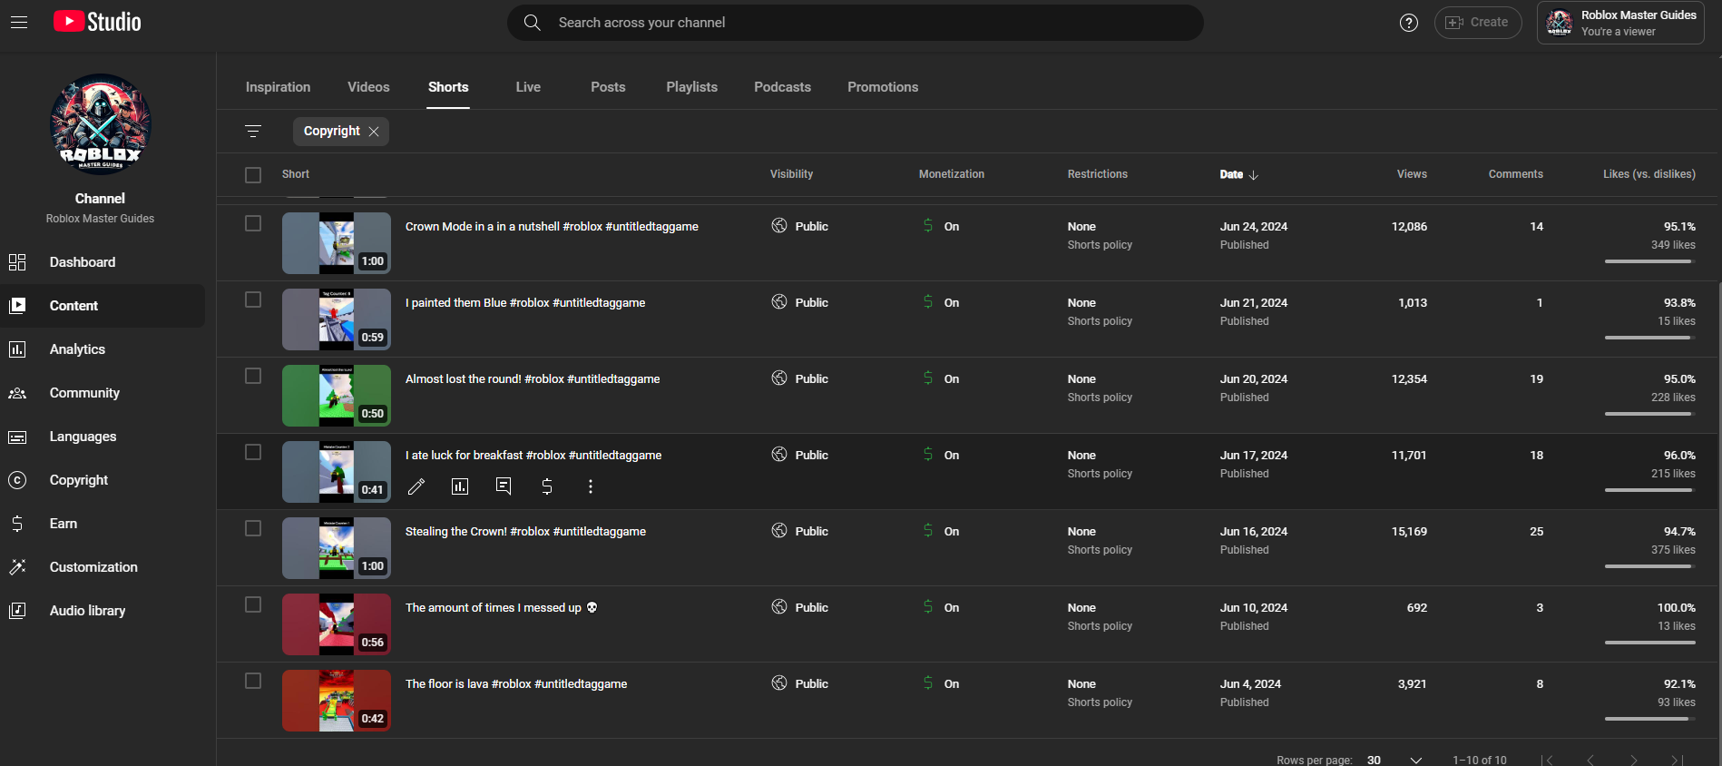
Task: Click the Audio library sidebar icon
Action: [17, 611]
